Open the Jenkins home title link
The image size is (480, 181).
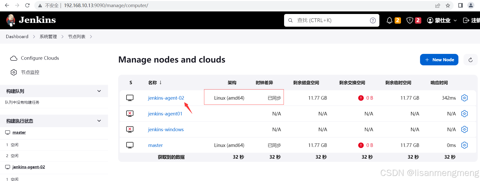point(37,20)
